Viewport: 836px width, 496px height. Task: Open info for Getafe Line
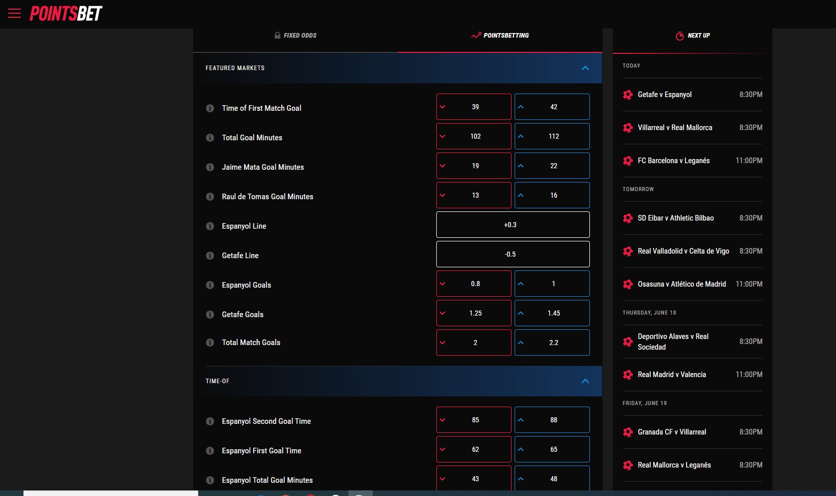tap(210, 256)
